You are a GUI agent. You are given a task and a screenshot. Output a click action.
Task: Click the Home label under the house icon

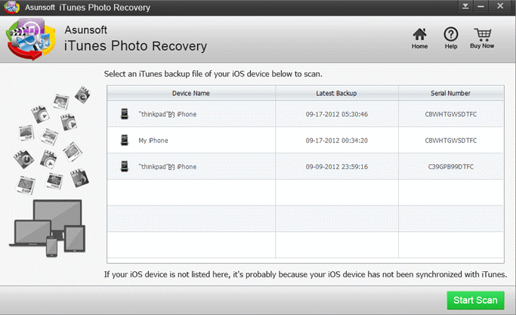pos(420,46)
